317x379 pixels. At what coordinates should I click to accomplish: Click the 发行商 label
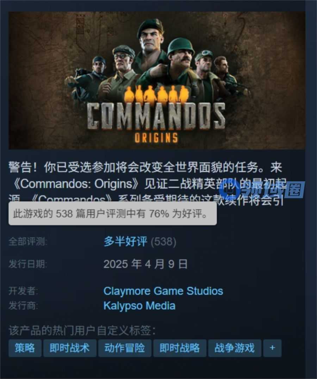[23, 306]
